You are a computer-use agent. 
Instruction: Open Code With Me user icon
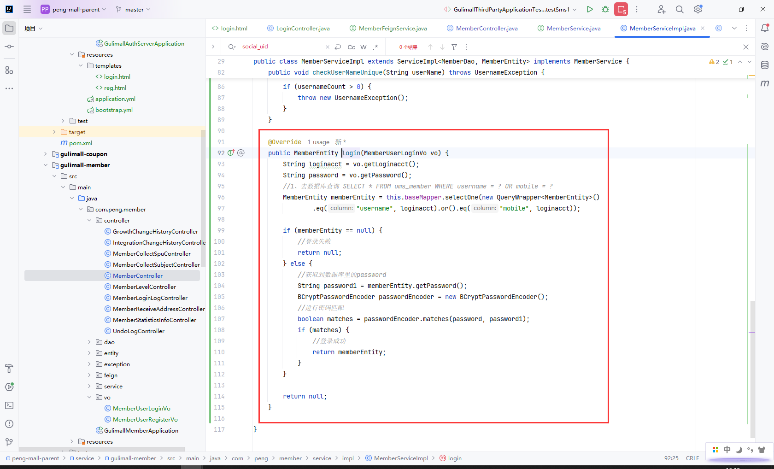tap(661, 9)
